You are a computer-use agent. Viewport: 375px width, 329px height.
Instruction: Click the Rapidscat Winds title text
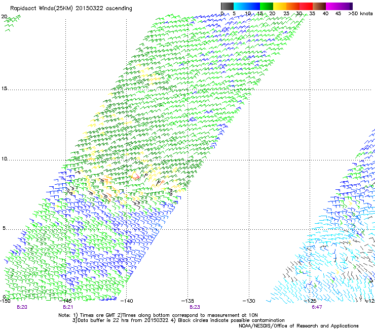coord(71,8)
